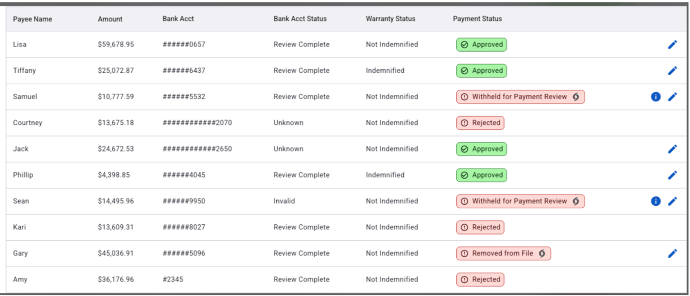Click Amy's Rejected status chip
The width and height of the screenshot is (690, 296).
480,279
